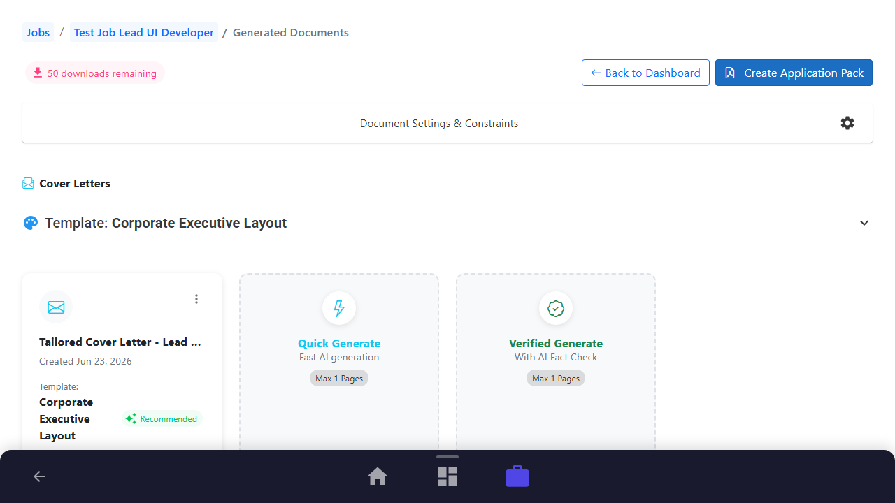
Task: Click the Create Application Pack button
Action: [794, 73]
